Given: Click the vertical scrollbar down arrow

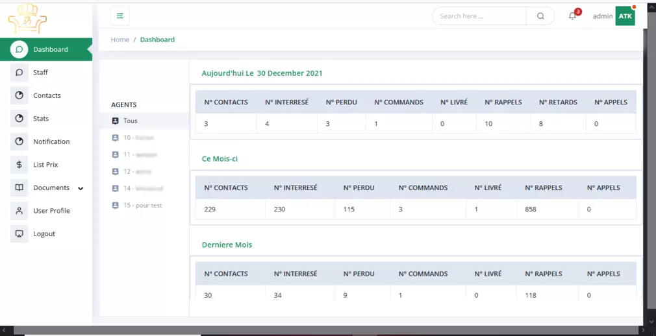Looking at the screenshot, I should point(651,320).
